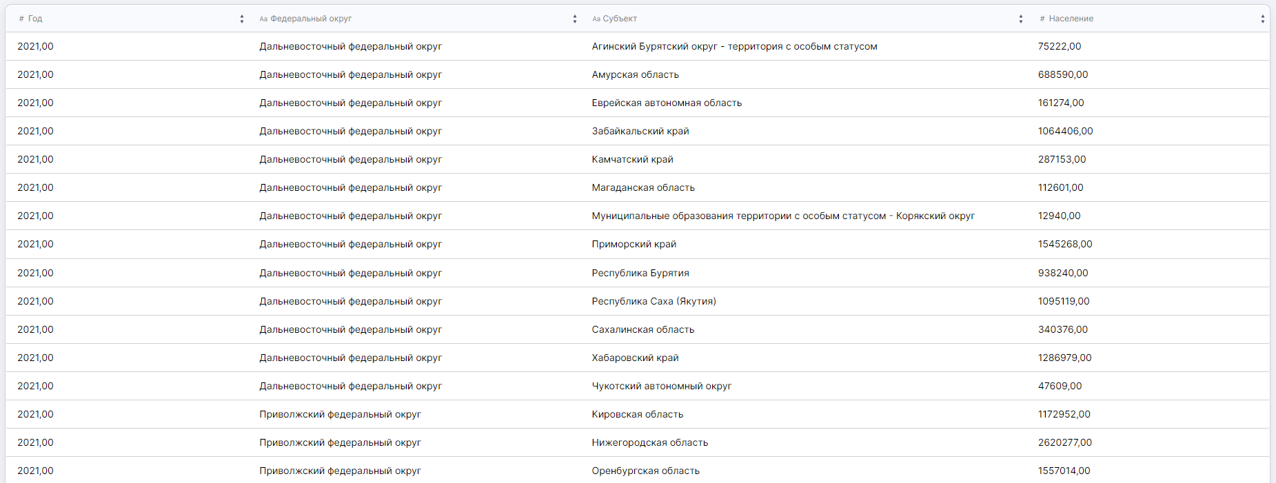Image resolution: width=1276 pixels, height=483 pixels.
Task: Select the Нижегородская область cell
Action: click(x=649, y=442)
